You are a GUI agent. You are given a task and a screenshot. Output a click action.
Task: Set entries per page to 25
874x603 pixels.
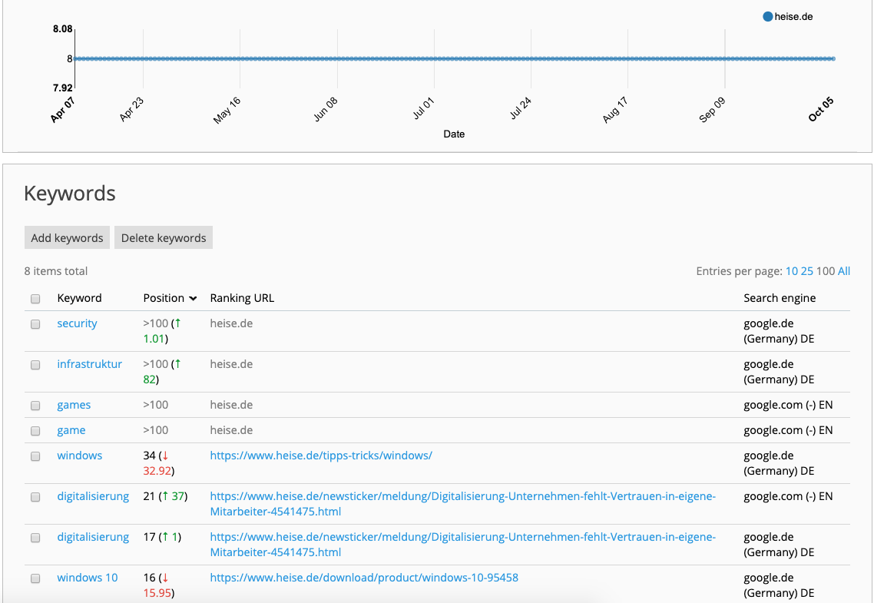[807, 271]
